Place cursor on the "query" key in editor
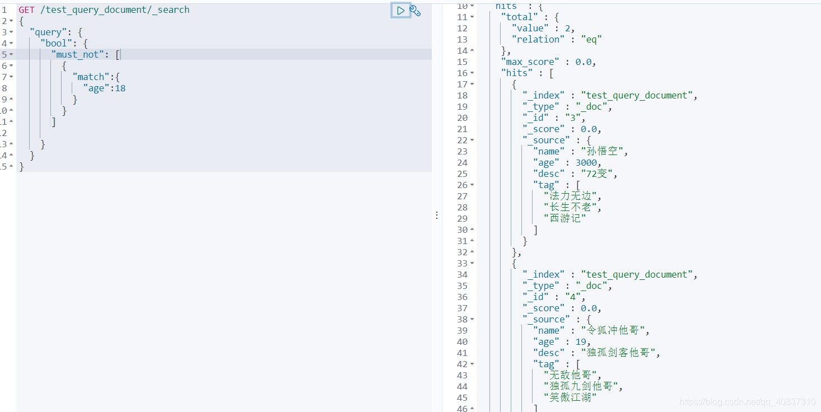Screen dimensions: 821x412 pyautogui.click(x=48, y=32)
